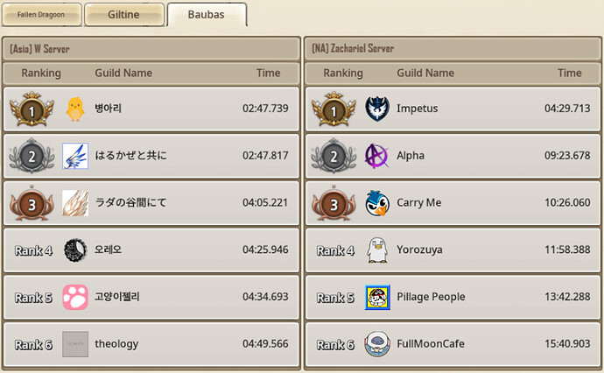The width and height of the screenshot is (604, 373).
Task: Select the Baubas tab
Action: [207, 15]
